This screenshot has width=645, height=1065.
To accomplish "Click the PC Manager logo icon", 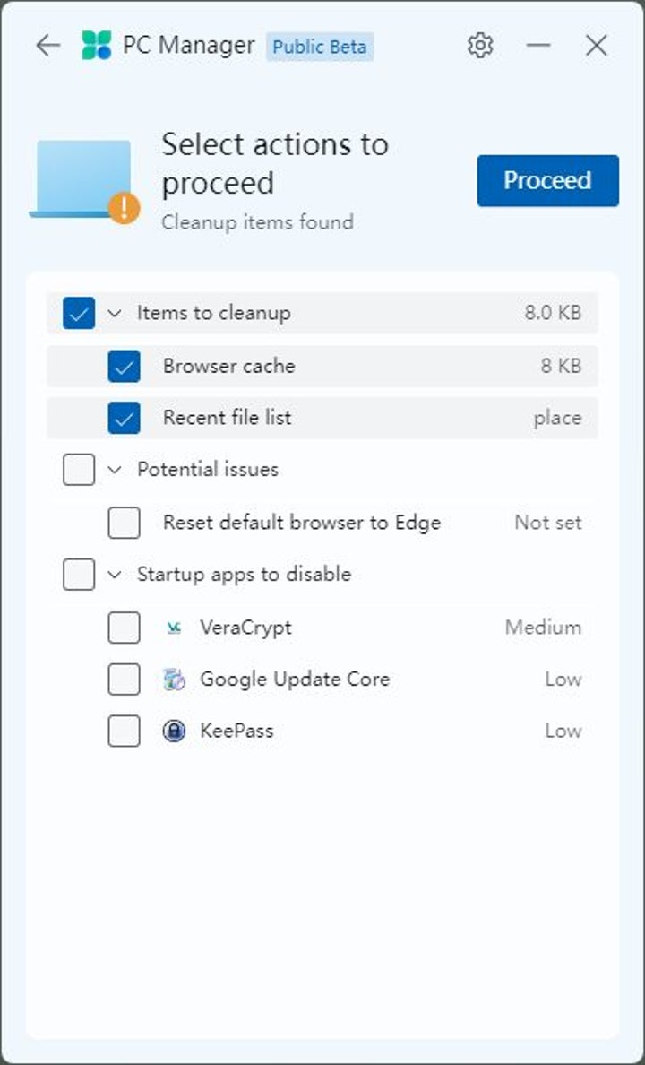I will click(x=97, y=46).
